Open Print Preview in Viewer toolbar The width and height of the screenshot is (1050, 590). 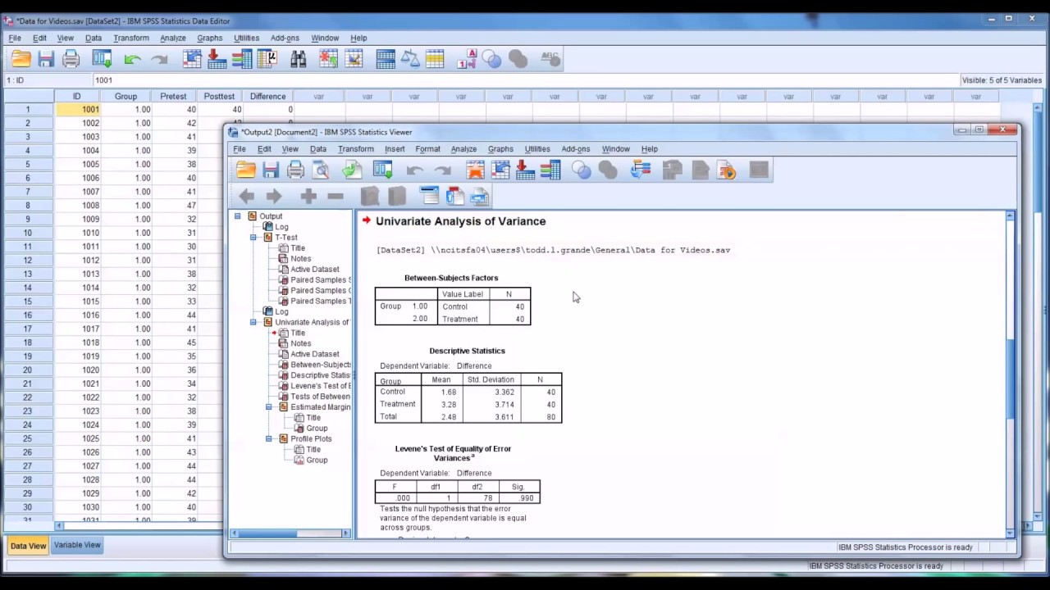tap(321, 170)
